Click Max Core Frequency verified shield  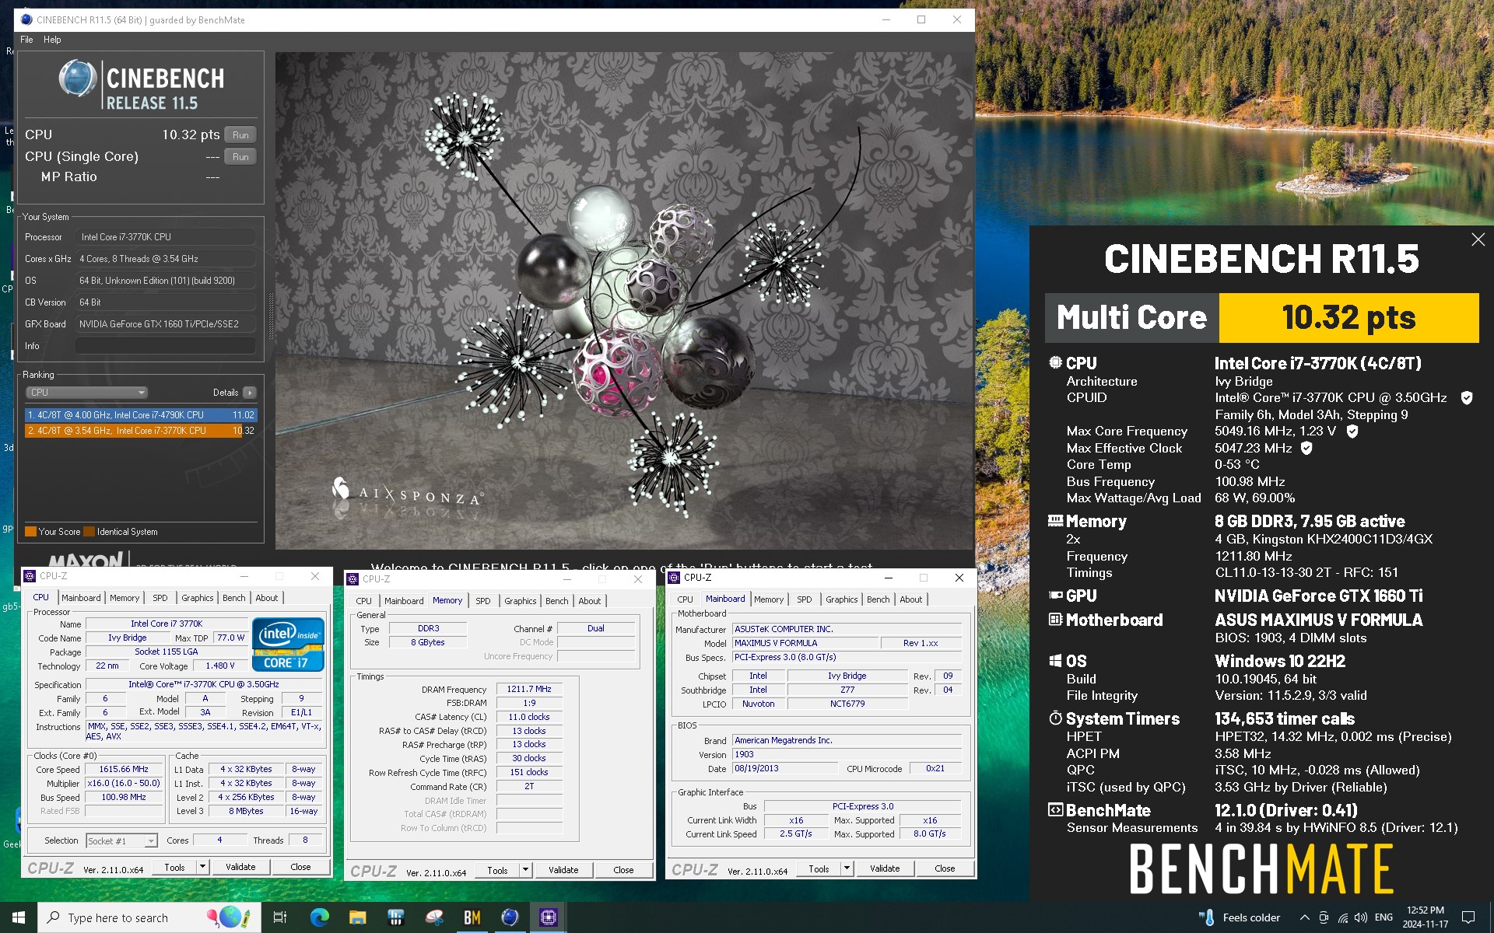(x=1352, y=431)
